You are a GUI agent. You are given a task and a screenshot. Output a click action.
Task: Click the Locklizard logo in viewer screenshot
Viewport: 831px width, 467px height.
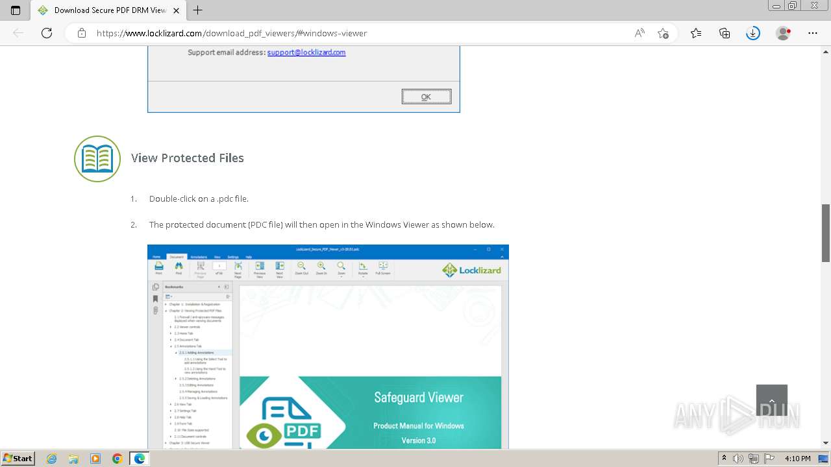click(471, 270)
